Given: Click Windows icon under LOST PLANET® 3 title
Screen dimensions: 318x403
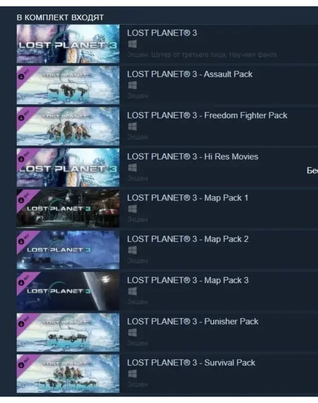Looking at the screenshot, I should (x=132, y=44).
